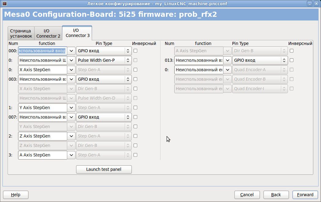Screen dimensions: 321x202
Task: Toggle invert checkbox for Z Axis Step Gen-A
Action: [x=135, y=136]
